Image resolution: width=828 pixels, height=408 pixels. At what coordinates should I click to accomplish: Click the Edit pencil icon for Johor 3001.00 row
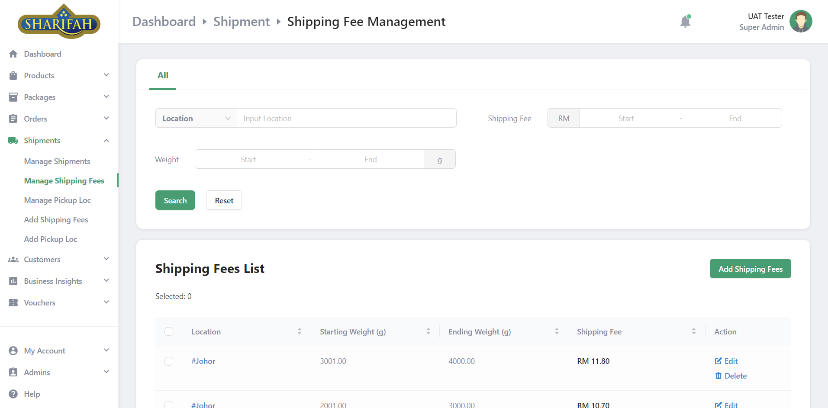pos(718,361)
